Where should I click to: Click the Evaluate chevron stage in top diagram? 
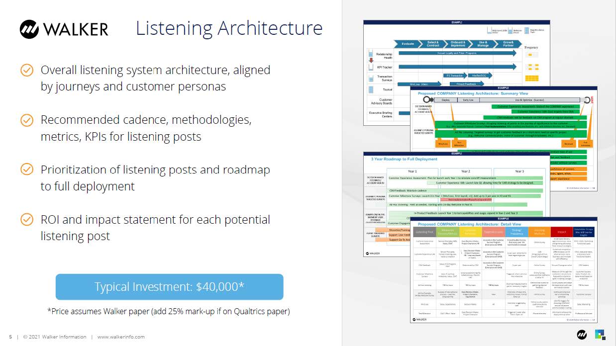408,44
